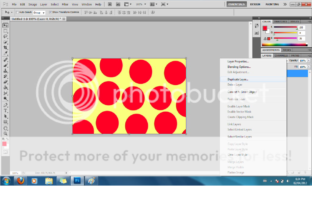Click the foreground red color swatch
312x208 pixels.
click(265, 28)
